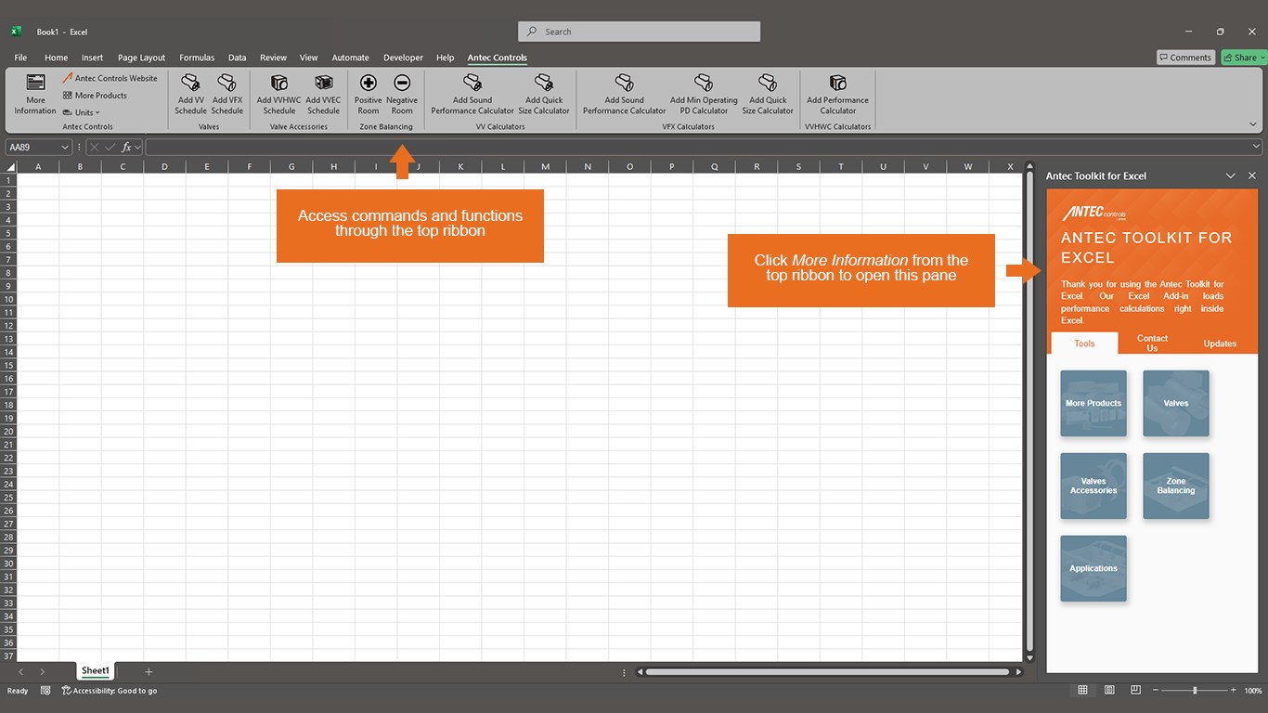Add Min Operating PD Calculator
Viewport: 1268px width, 713px height.
click(x=704, y=95)
